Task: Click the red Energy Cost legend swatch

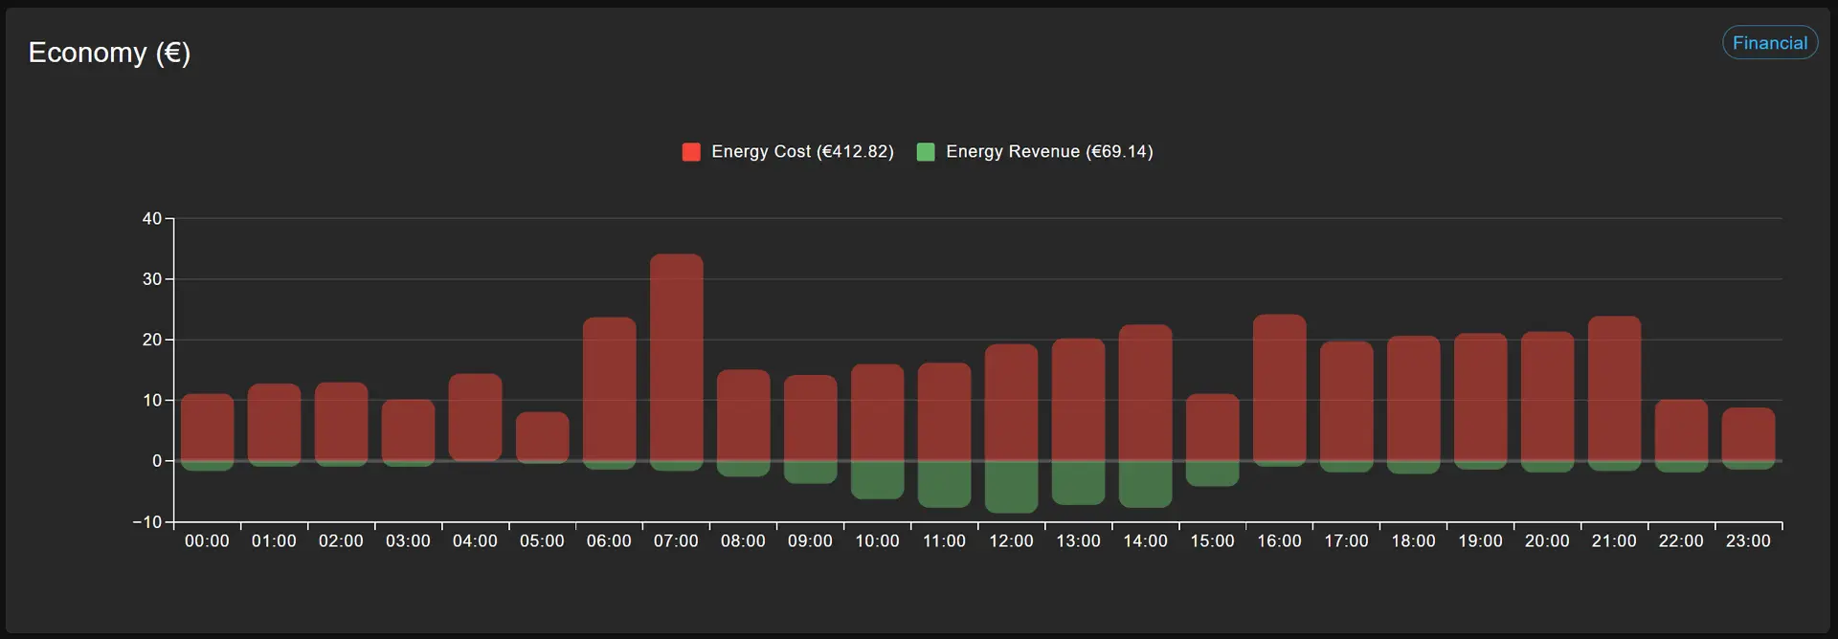Action: [691, 152]
